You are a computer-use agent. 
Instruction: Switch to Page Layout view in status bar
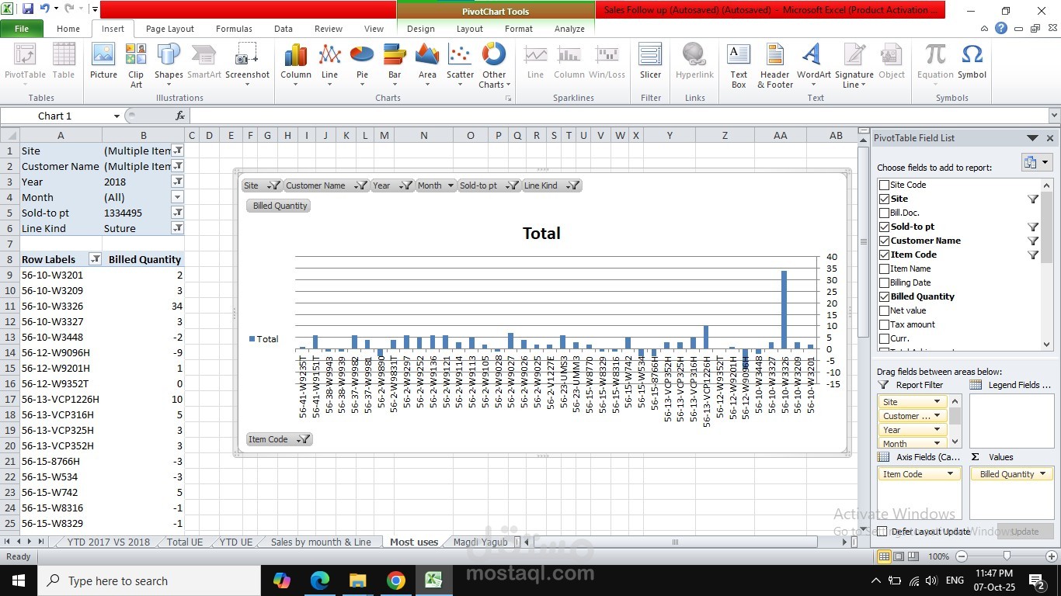pyautogui.click(x=899, y=556)
